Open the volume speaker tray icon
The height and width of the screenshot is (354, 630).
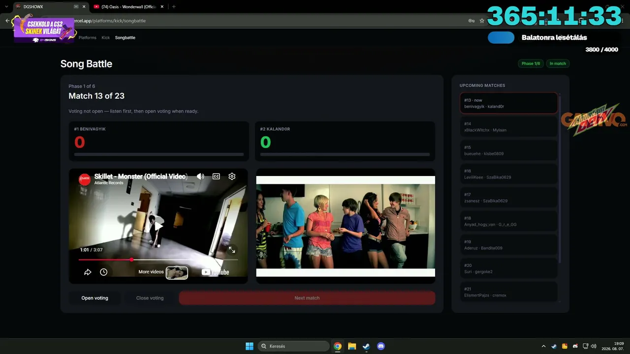tap(594, 346)
